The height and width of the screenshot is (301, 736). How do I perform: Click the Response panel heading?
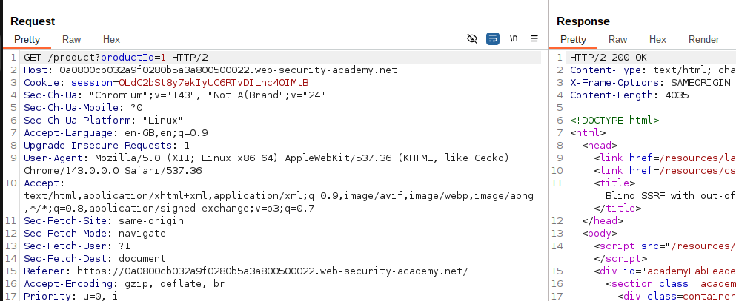[583, 21]
